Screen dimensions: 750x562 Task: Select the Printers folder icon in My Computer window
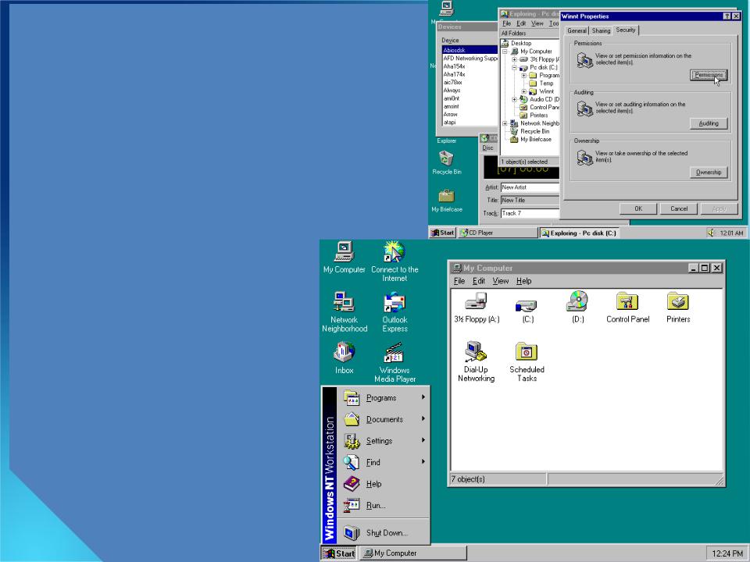click(x=678, y=308)
